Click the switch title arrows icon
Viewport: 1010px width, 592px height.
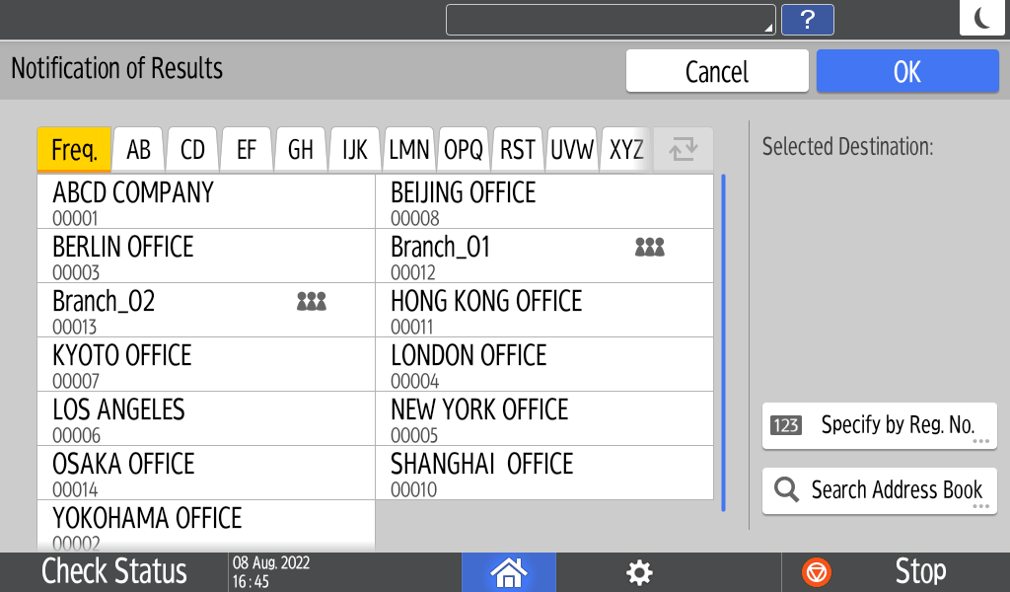pos(683,150)
